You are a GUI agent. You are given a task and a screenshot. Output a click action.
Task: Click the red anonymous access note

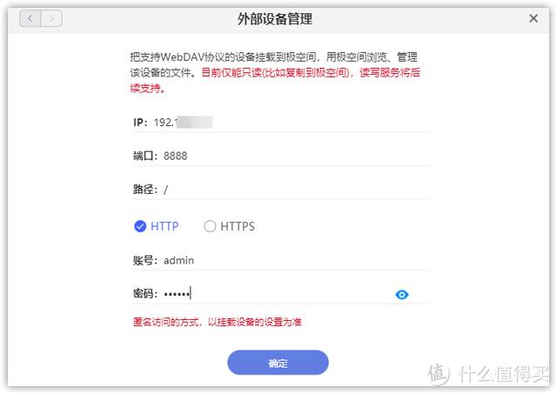(217, 322)
